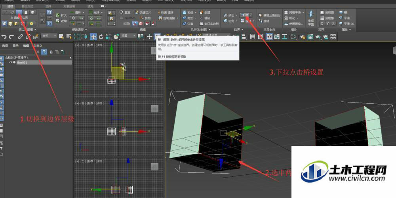Expand the Polygon Modeling (多边形建模) panel arrow
396x198 pixels.
(x=35, y=30)
